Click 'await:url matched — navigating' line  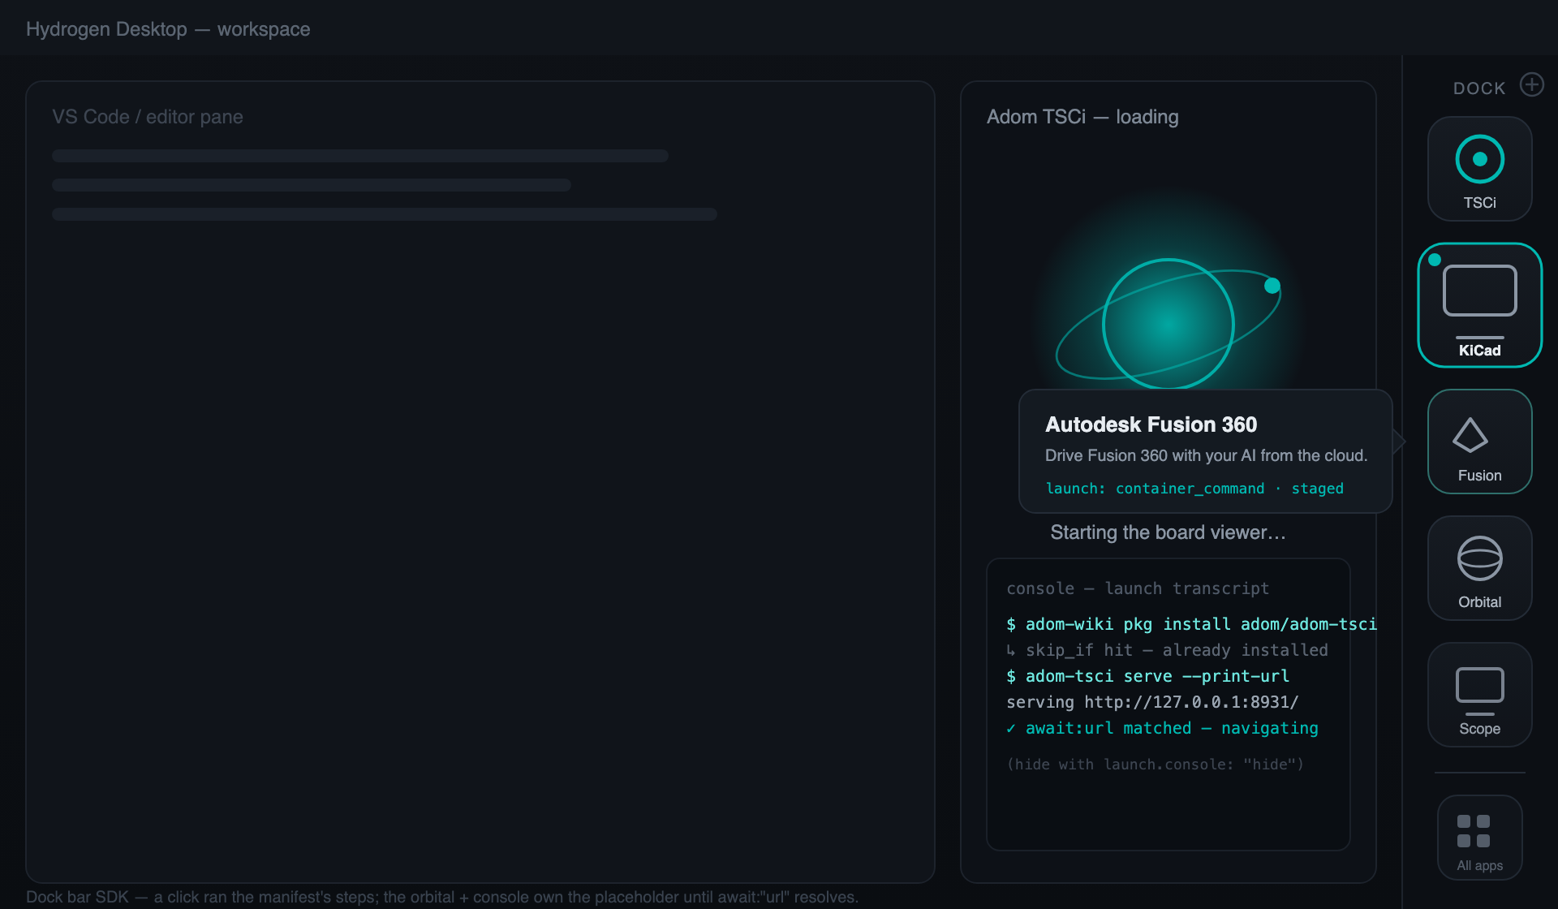coord(1162,728)
